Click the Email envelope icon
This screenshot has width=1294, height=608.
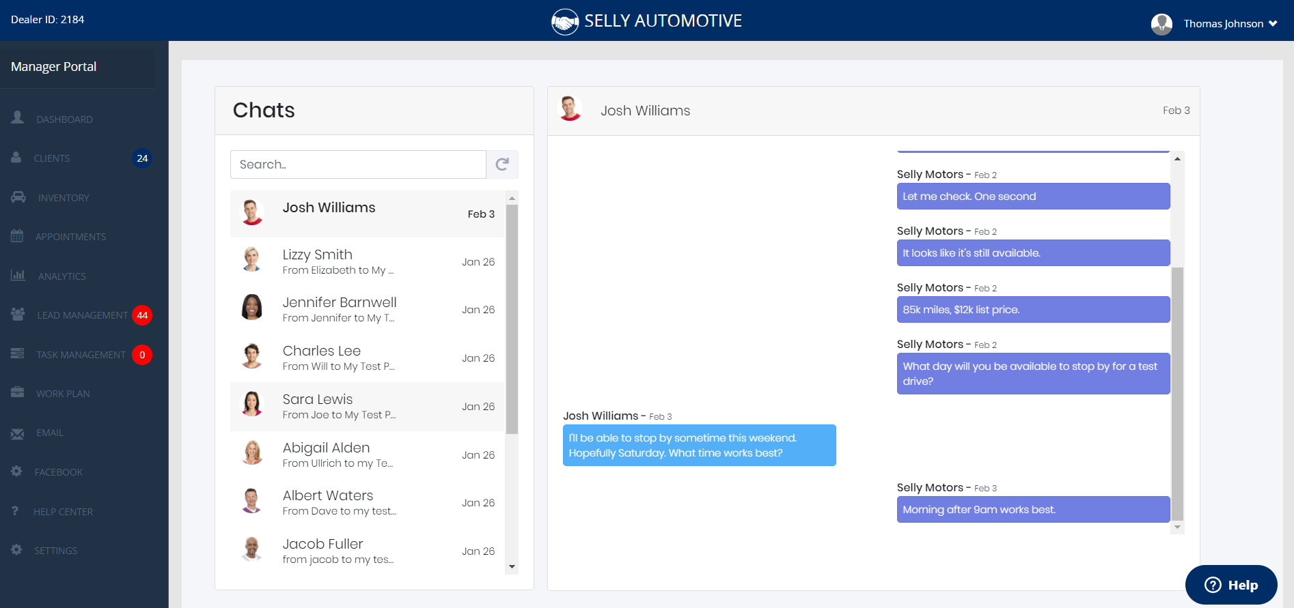pos(18,433)
